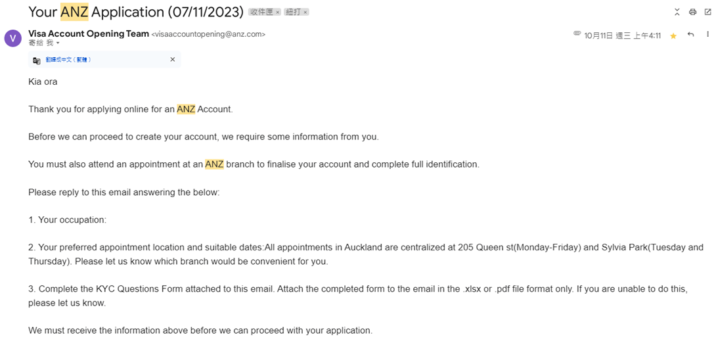Open the three-dot more options menu

(x=707, y=35)
